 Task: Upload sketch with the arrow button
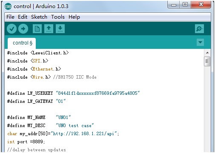tap(23, 29)
